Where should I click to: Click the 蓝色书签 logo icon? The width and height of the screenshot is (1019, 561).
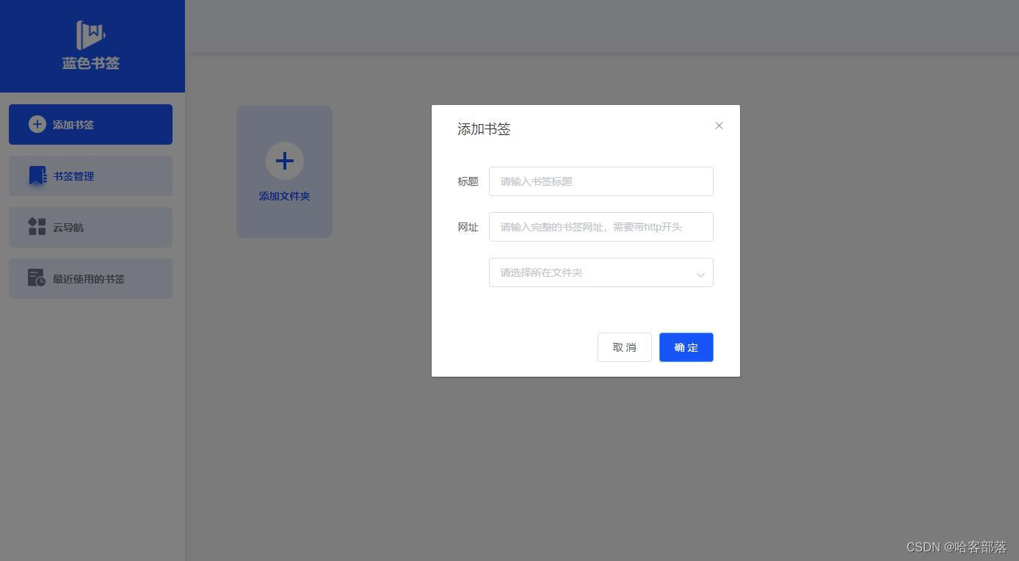point(91,35)
